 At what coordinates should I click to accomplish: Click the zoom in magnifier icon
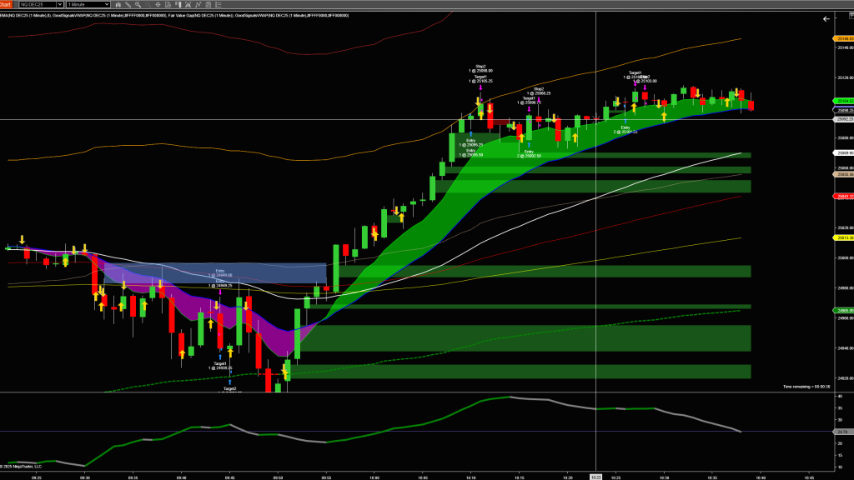point(138,4)
